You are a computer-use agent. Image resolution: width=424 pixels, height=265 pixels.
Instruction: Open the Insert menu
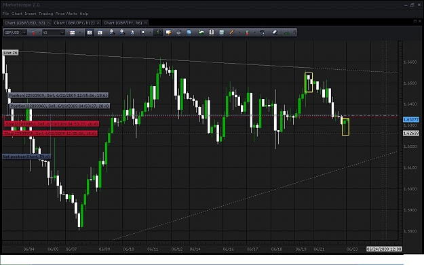coord(31,14)
